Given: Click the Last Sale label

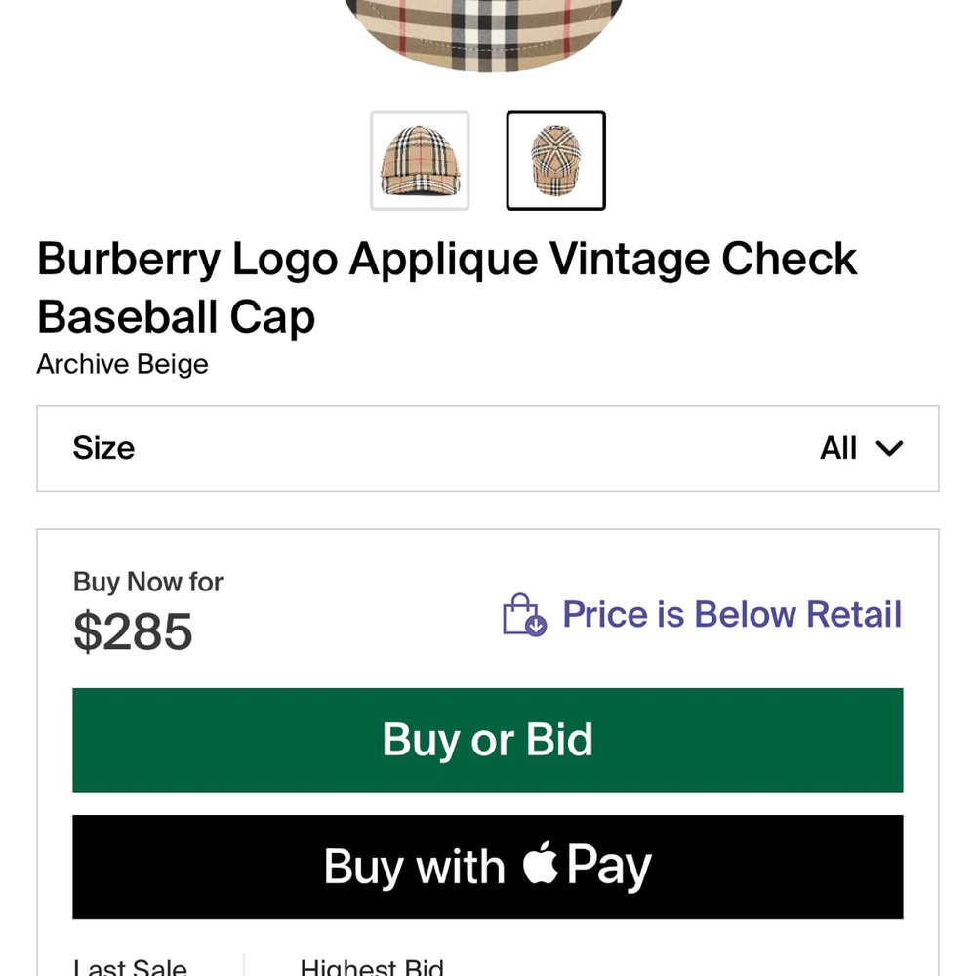Looking at the screenshot, I should point(128,966).
